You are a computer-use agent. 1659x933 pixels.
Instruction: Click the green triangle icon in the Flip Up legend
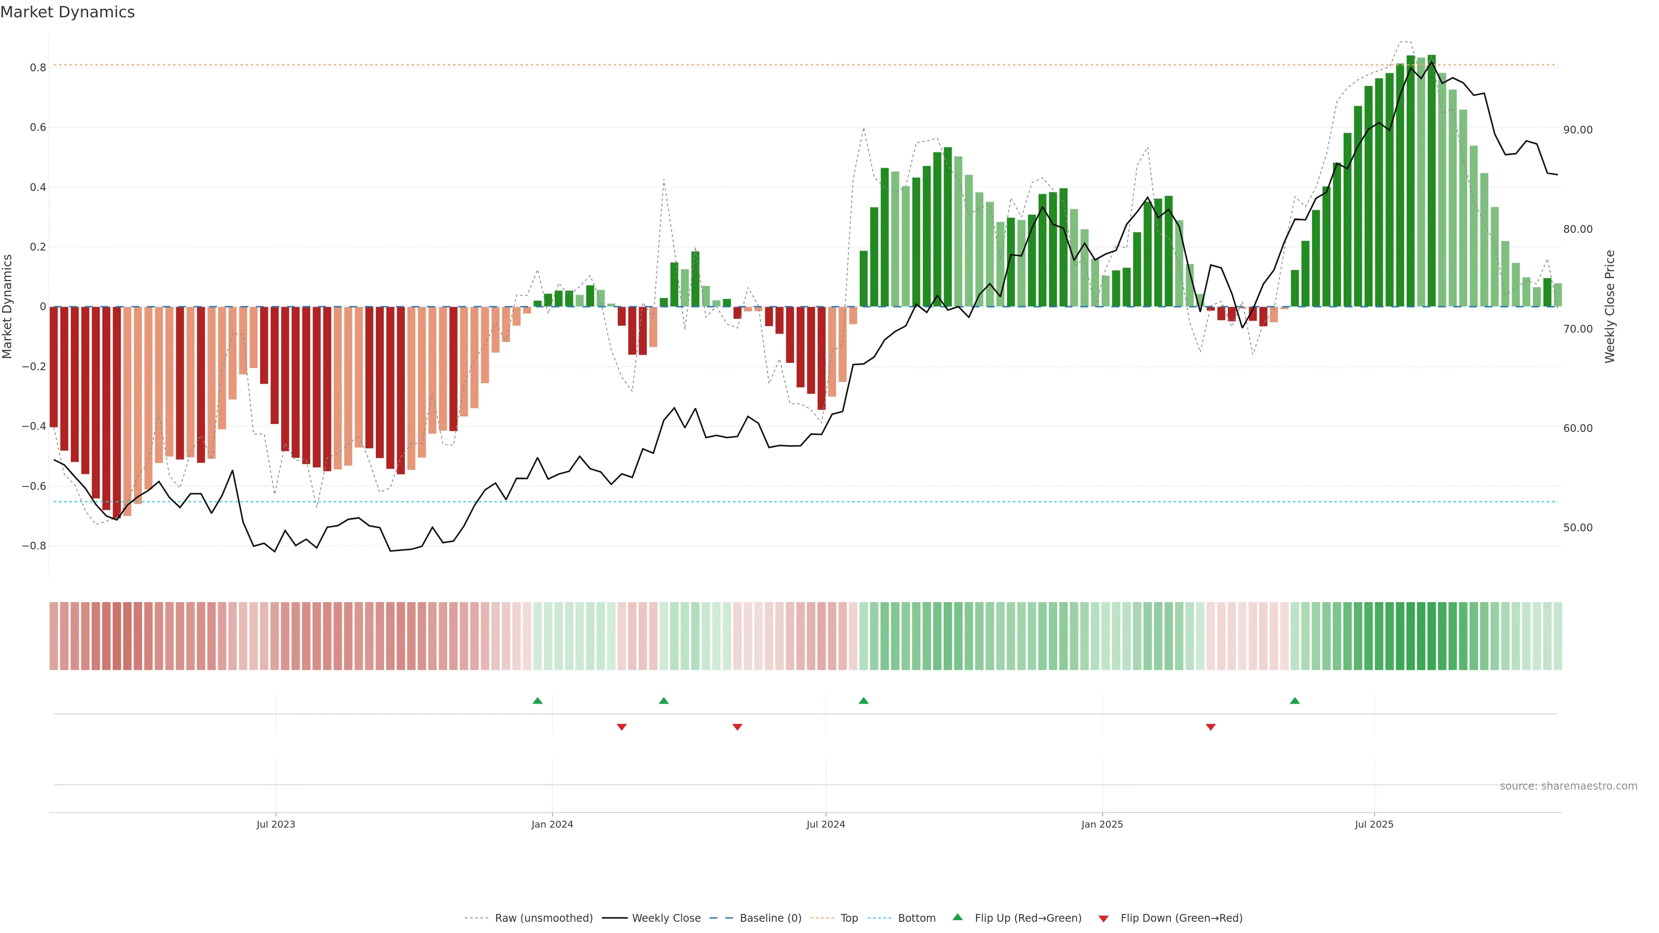click(958, 917)
